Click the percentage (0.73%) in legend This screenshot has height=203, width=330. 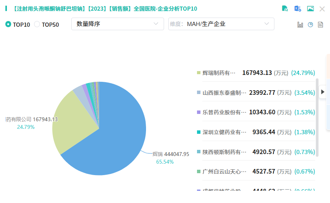pos(305,152)
